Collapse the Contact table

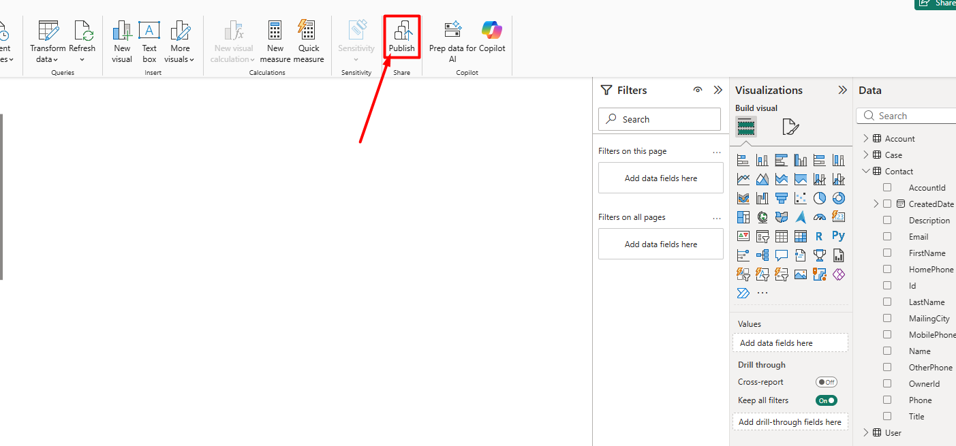click(x=866, y=172)
